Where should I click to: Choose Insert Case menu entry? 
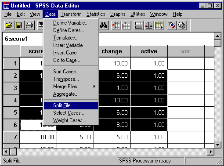[71, 53]
